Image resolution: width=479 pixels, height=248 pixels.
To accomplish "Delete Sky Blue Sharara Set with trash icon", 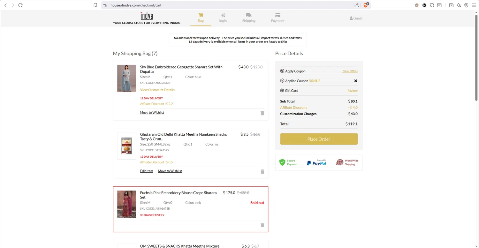I will point(262,113).
